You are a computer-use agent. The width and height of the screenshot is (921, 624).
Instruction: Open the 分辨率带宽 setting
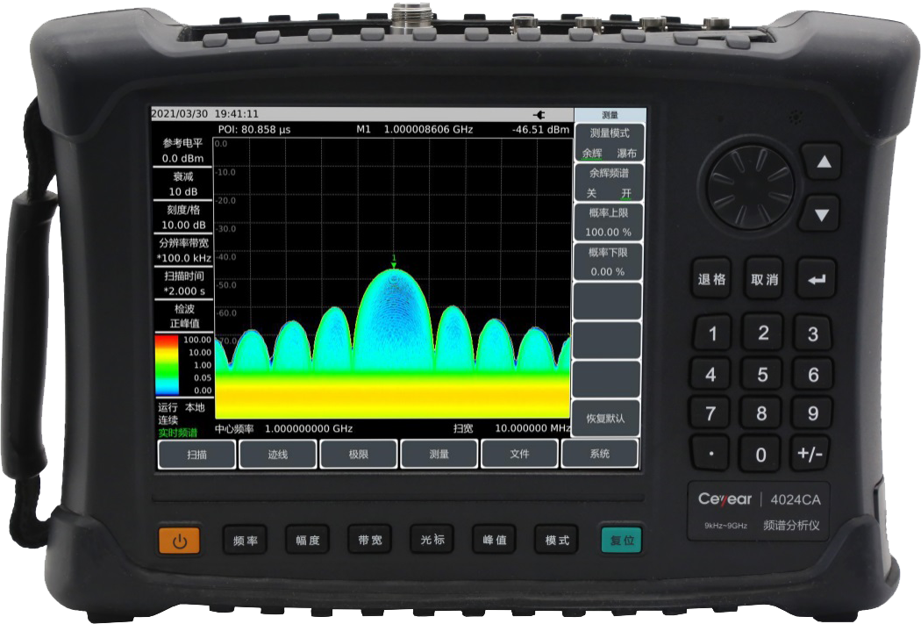click(182, 250)
